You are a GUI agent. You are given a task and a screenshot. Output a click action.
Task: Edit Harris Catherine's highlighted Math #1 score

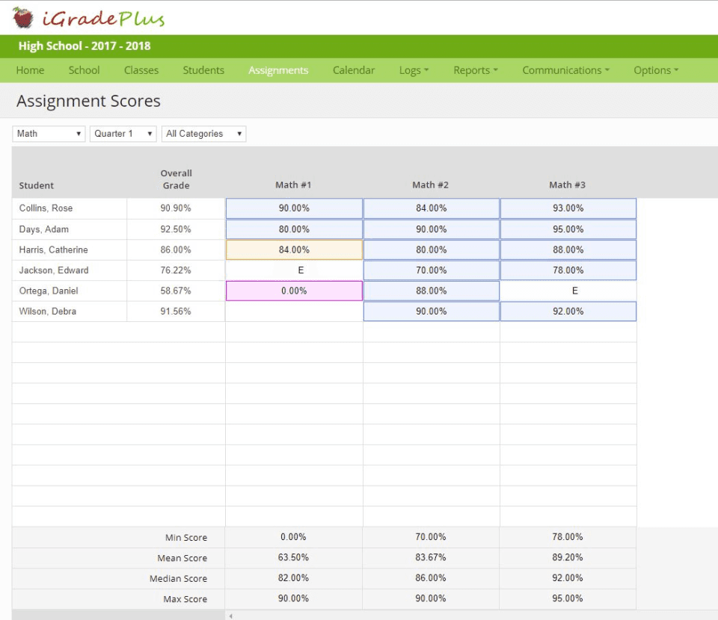tap(294, 249)
